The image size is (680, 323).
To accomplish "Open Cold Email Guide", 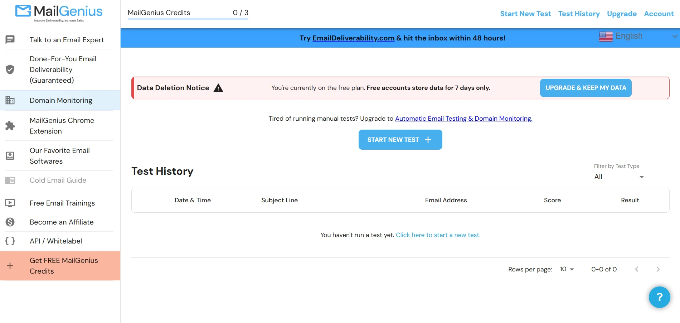I will pos(60,180).
